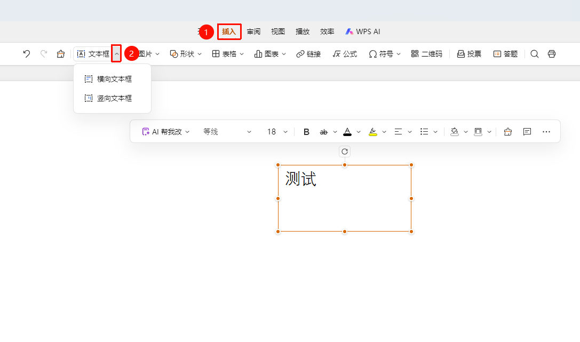580x342 pixels.
Task: Switch to the 视图 View tab
Action: (x=278, y=31)
